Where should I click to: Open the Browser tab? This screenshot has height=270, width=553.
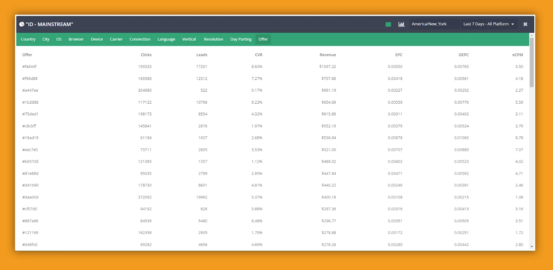[76, 39]
